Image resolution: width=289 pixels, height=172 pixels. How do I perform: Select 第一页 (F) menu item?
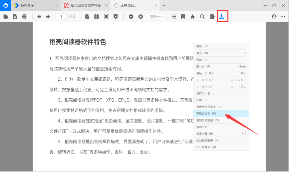[x=221, y=66]
